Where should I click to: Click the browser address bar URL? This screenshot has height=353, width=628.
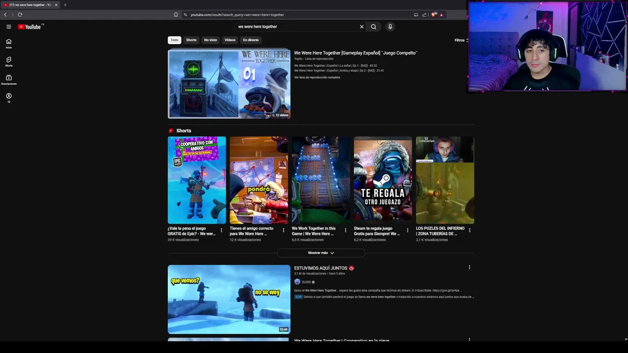237,15
